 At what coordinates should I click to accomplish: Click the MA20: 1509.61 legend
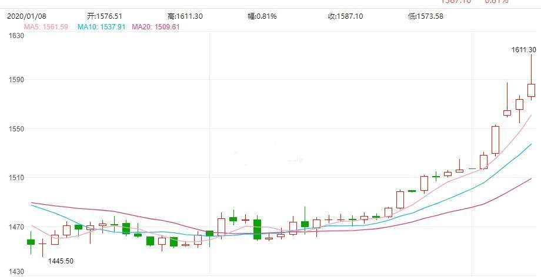[x=156, y=27]
